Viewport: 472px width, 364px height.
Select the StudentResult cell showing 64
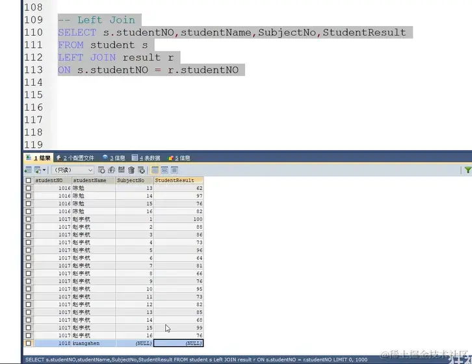[179, 258]
